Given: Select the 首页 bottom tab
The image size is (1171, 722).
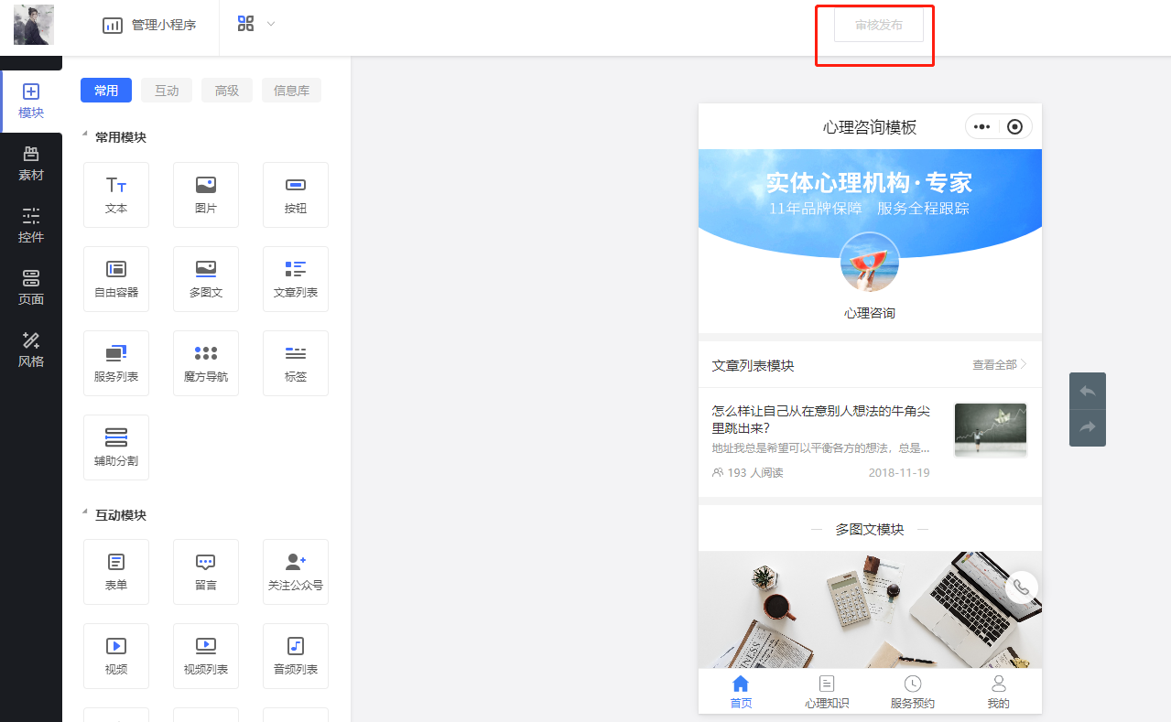Looking at the screenshot, I should click(x=741, y=692).
